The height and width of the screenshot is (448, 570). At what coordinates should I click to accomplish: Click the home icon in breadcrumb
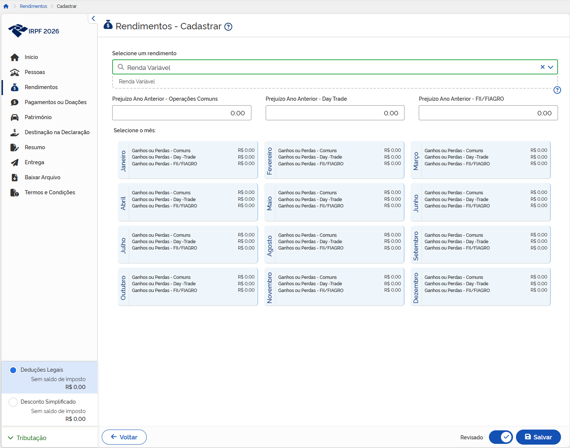click(6, 6)
